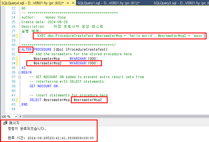Image resolution: width=209 pixels, height=142 pixels.
Task: Click the Add the parameters comment line
Action: (81, 54)
